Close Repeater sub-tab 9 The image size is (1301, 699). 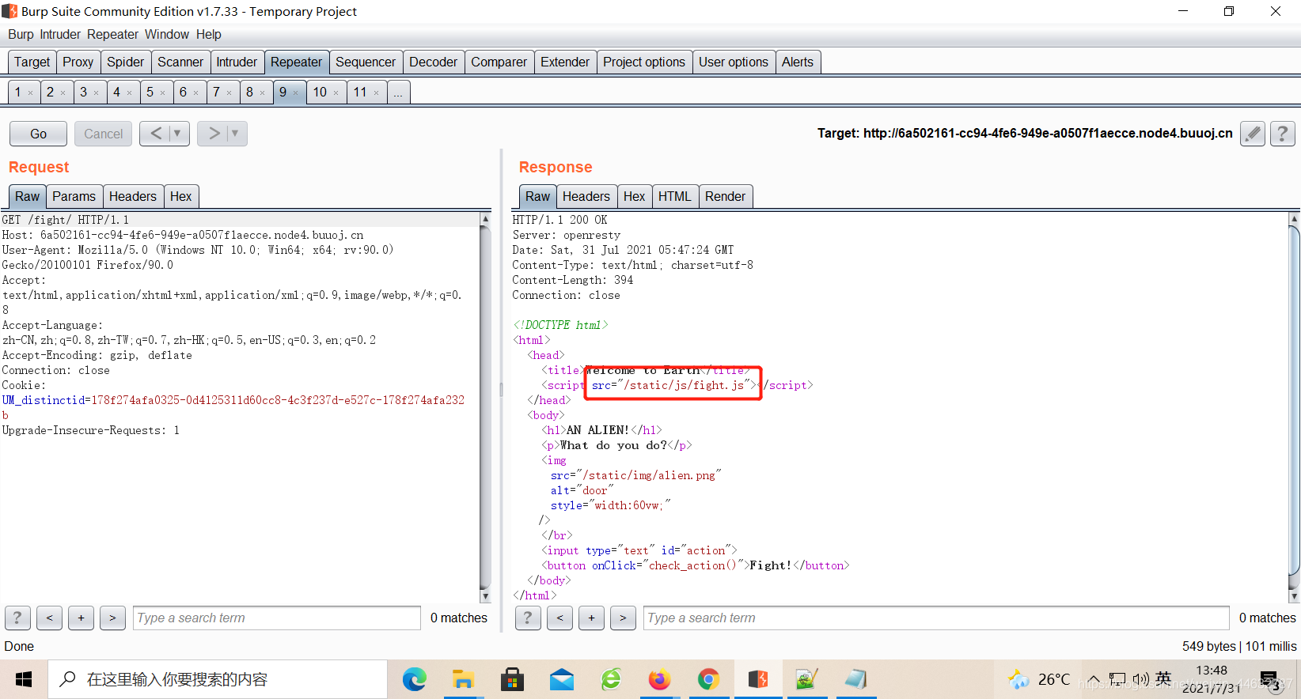295,93
